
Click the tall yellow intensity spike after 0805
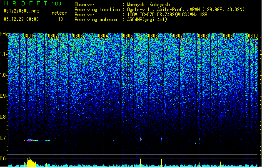point(140,162)
